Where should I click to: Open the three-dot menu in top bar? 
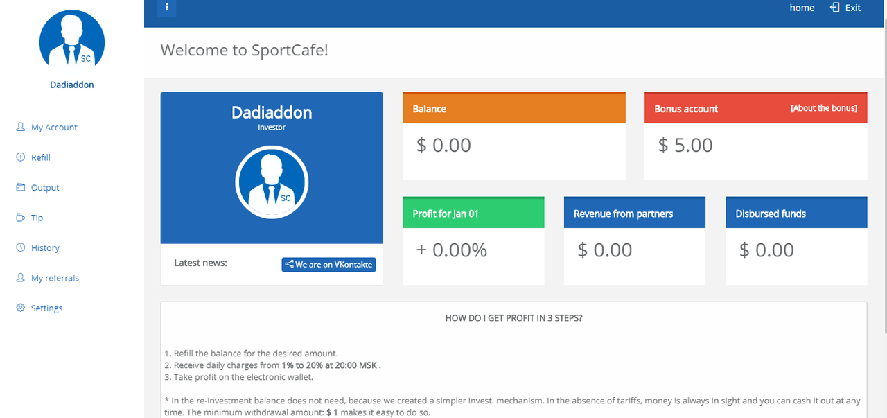click(167, 8)
